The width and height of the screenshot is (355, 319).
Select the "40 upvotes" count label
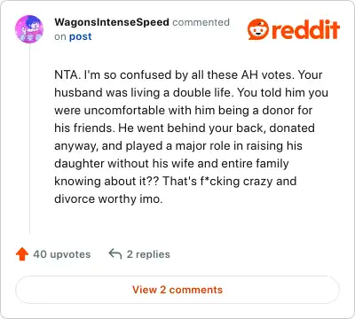click(62, 254)
